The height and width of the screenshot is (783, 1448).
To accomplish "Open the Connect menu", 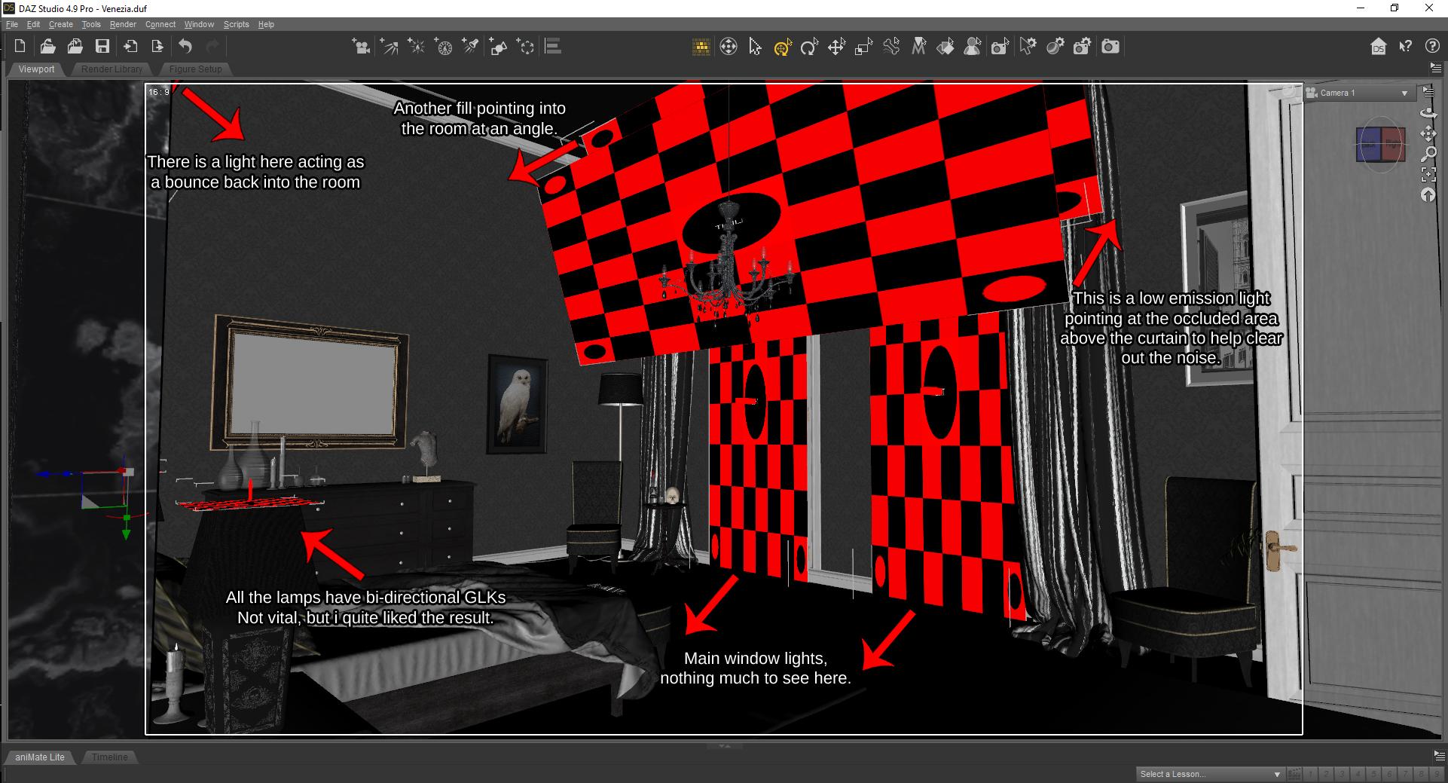I will 160,24.
